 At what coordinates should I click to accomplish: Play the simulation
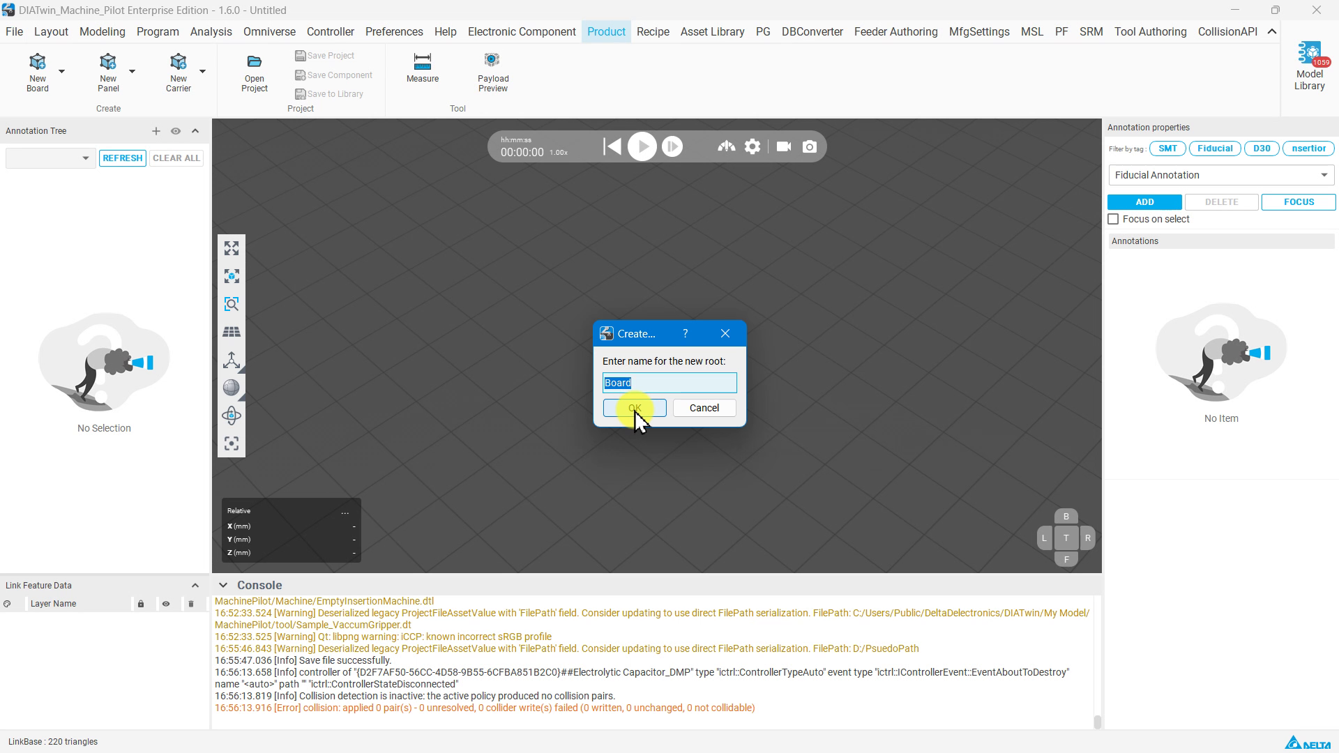coord(642,146)
